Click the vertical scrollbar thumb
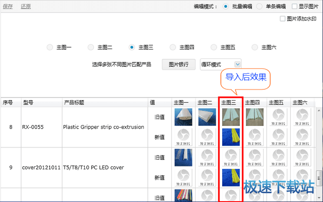This screenshot has height=202, width=323. (x=319, y=178)
